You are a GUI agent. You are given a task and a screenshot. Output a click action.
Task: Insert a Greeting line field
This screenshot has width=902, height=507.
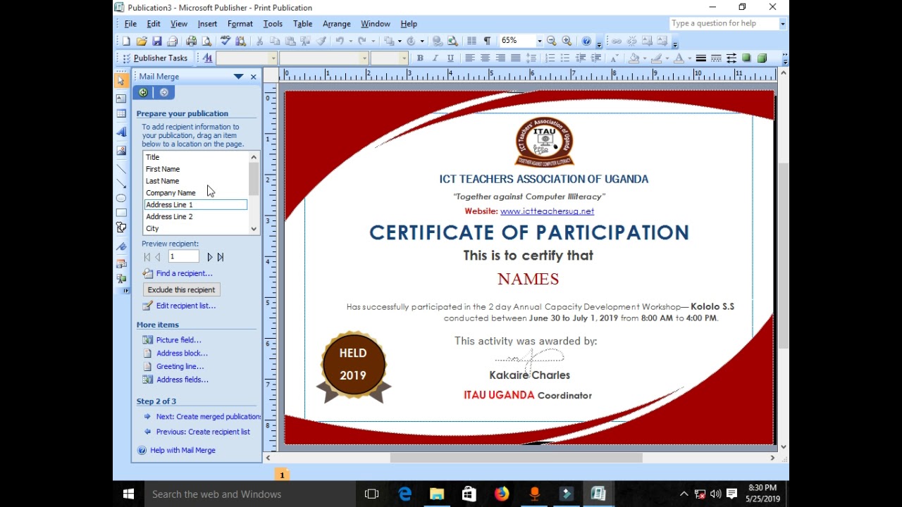[x=180, y=367]
